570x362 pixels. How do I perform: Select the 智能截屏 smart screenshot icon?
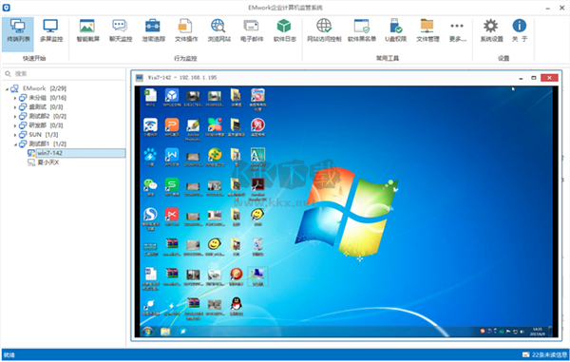click(x=87, y=30)
